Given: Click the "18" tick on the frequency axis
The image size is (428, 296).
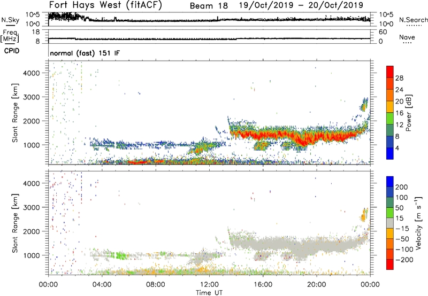Looking at the screenshot, I should coord(36,32).
